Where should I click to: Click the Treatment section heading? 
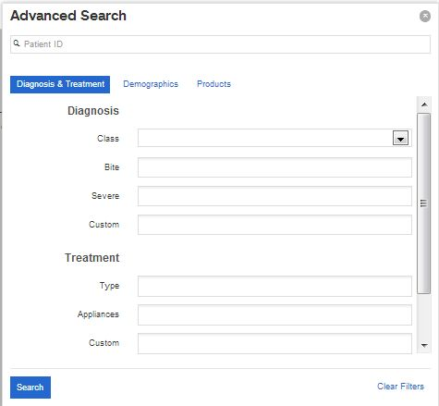click(91, 258)
